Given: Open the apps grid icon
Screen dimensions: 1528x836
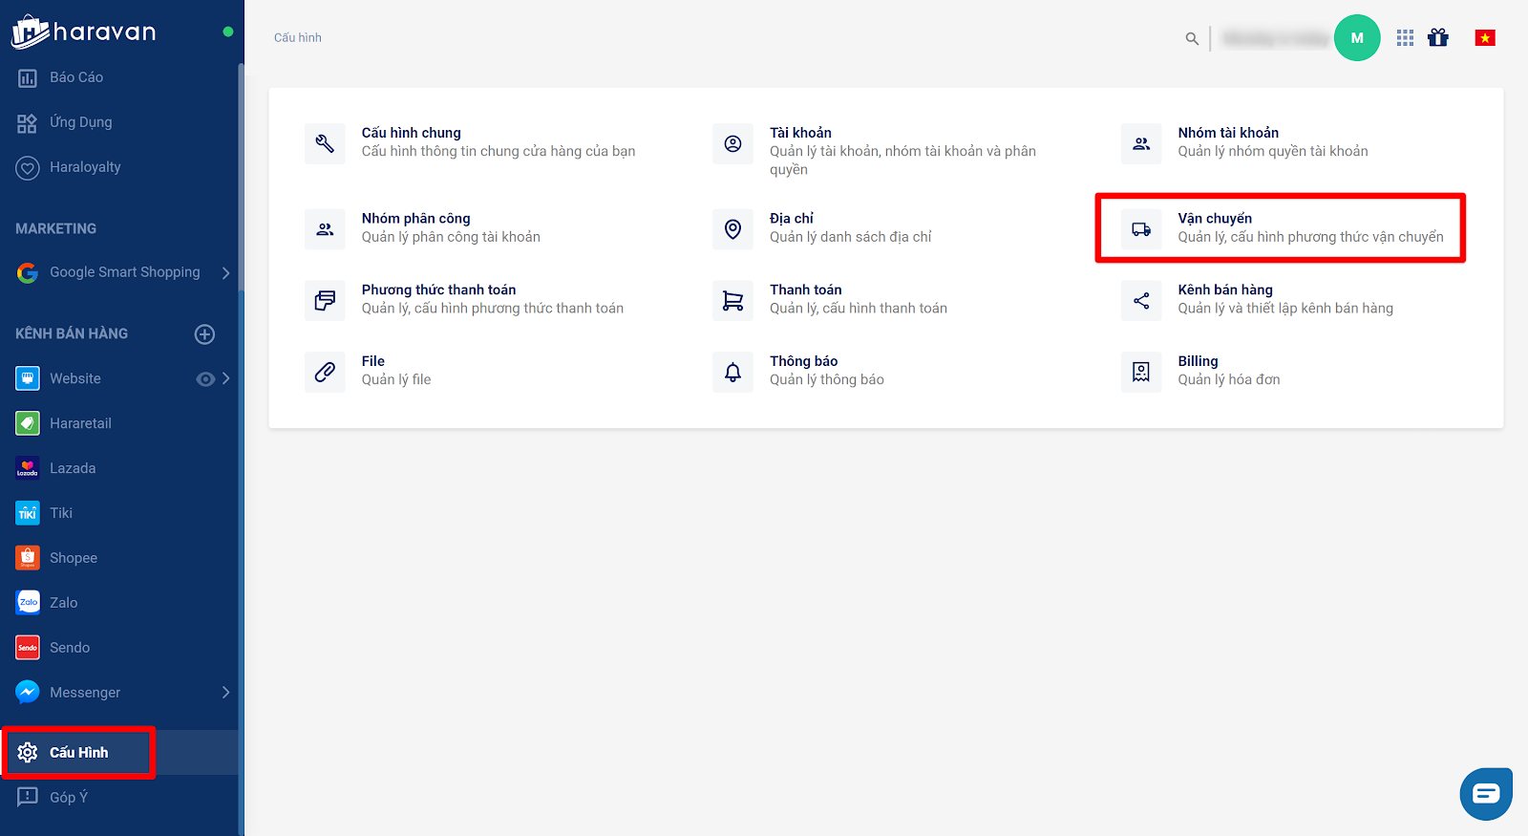Looking at the screenshot, I should 1405,38.
